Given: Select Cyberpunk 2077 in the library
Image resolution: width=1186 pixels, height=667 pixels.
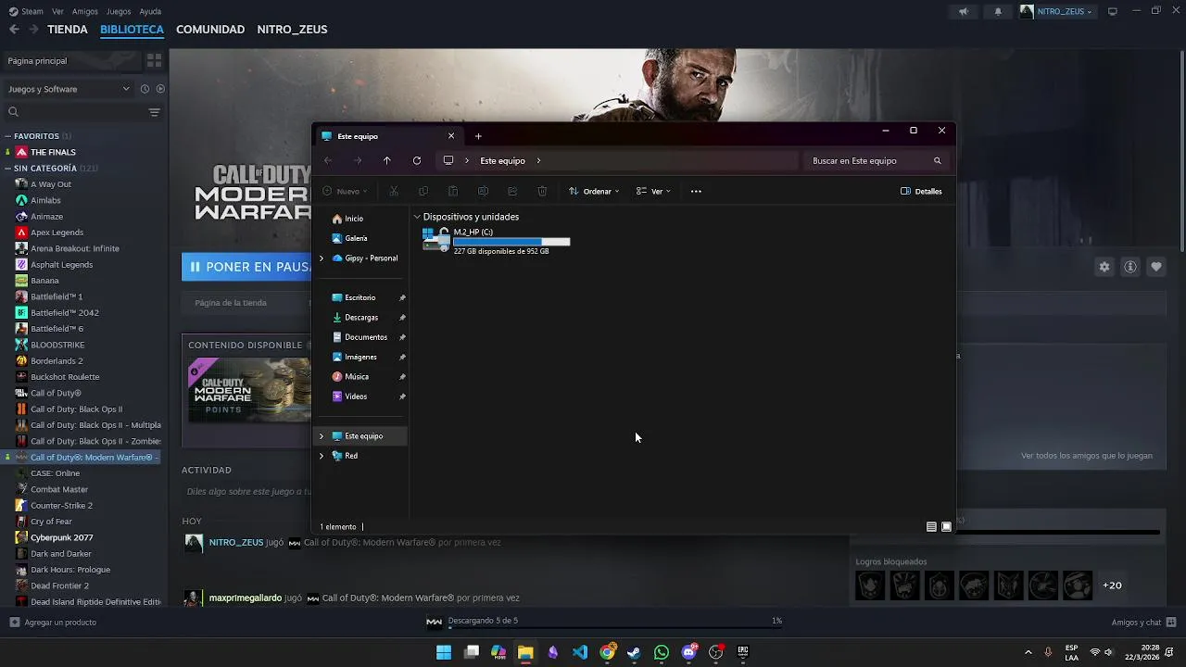Looking at the screenshot, I should pyautogui.click(x=61, y=537).
